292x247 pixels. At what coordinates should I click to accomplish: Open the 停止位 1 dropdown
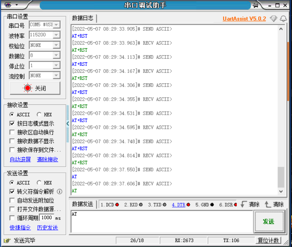click(x=57, y=65)
